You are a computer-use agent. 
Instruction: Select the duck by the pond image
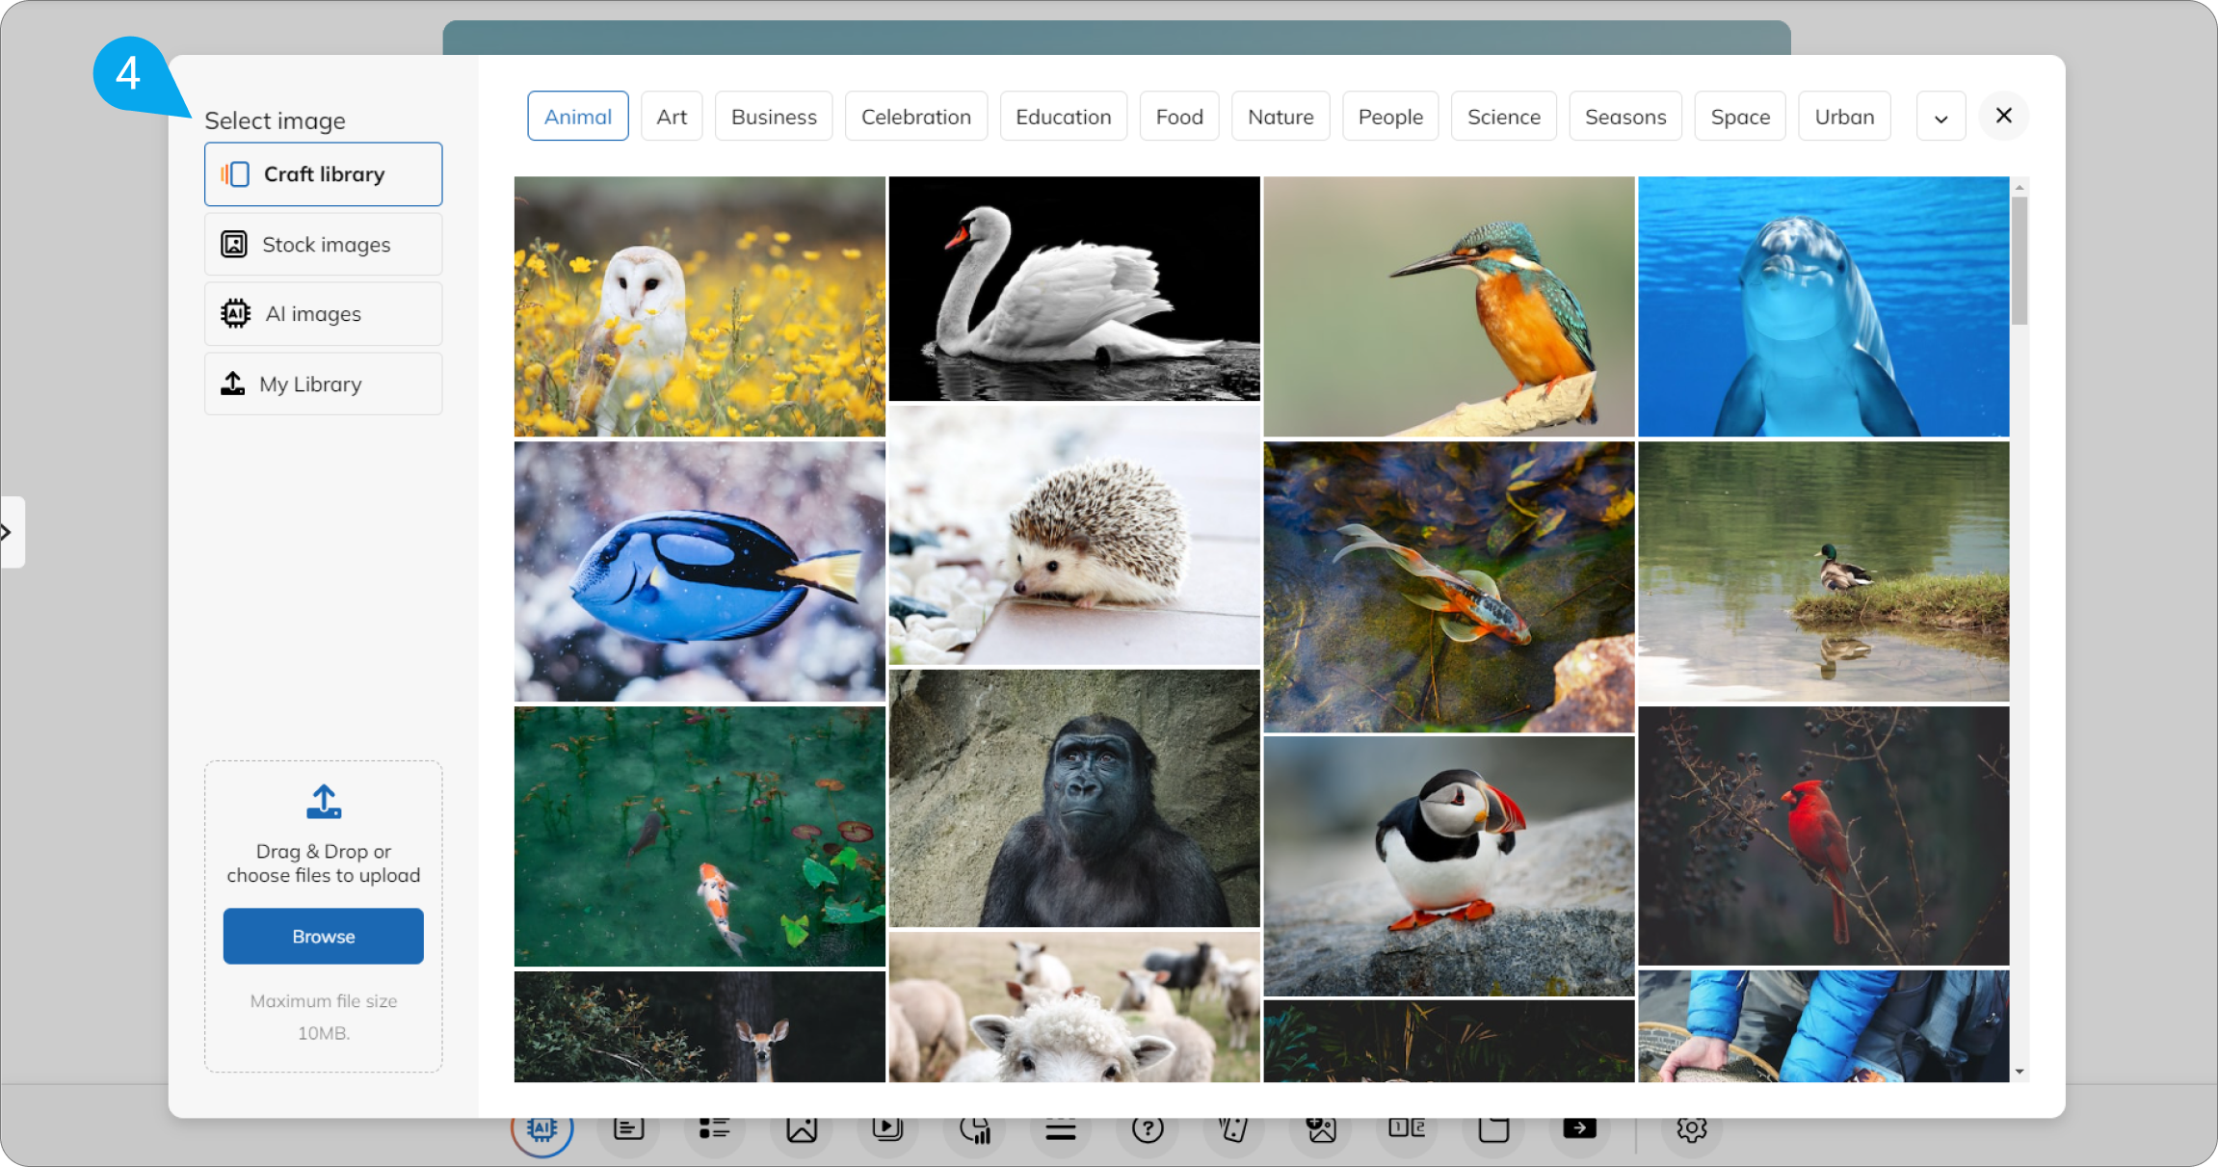point(1824,572)
